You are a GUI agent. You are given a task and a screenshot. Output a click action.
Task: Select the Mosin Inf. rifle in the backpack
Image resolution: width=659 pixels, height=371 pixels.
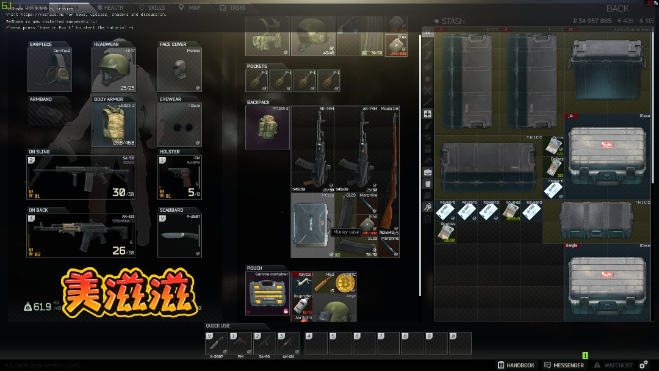(389, 171)
